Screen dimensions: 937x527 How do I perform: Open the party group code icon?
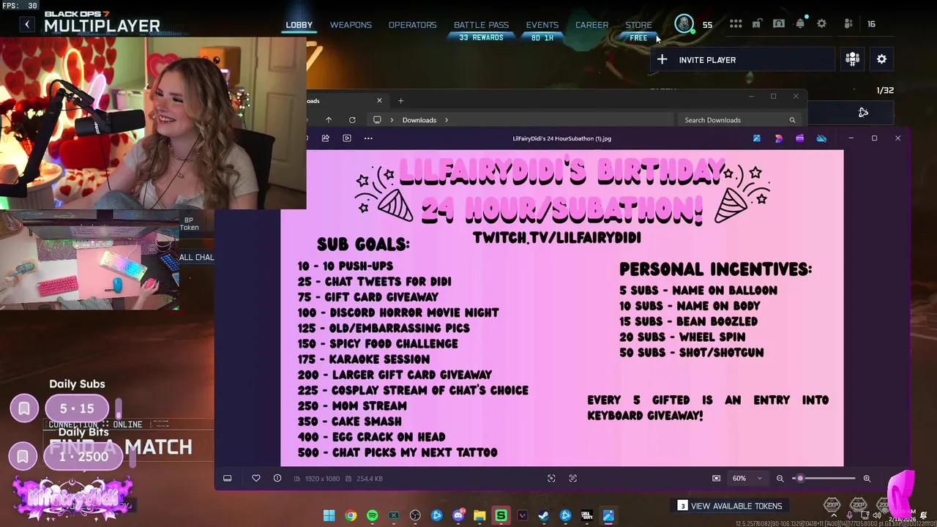(852, 59)
